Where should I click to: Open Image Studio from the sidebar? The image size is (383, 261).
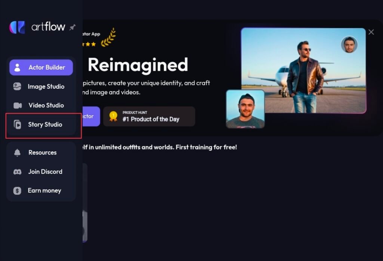point(41,86)
